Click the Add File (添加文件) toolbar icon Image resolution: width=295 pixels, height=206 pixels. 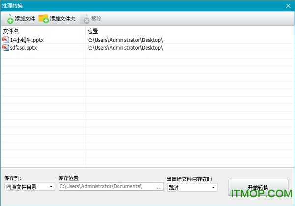tap(9, 19)
